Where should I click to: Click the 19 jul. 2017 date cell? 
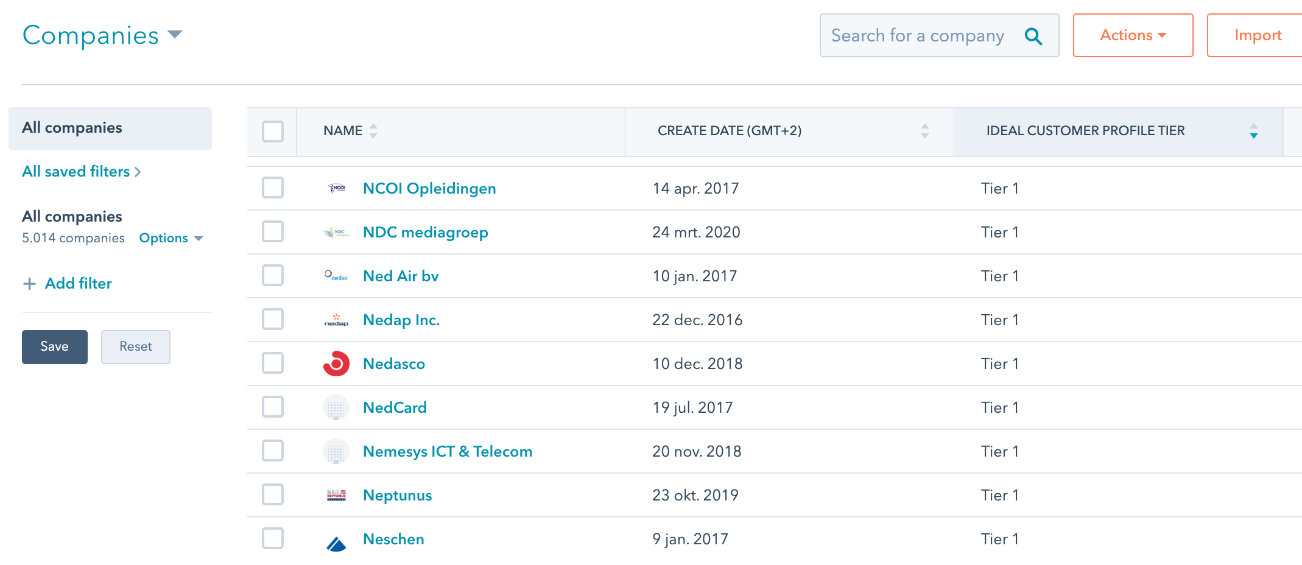pos(692,408)
